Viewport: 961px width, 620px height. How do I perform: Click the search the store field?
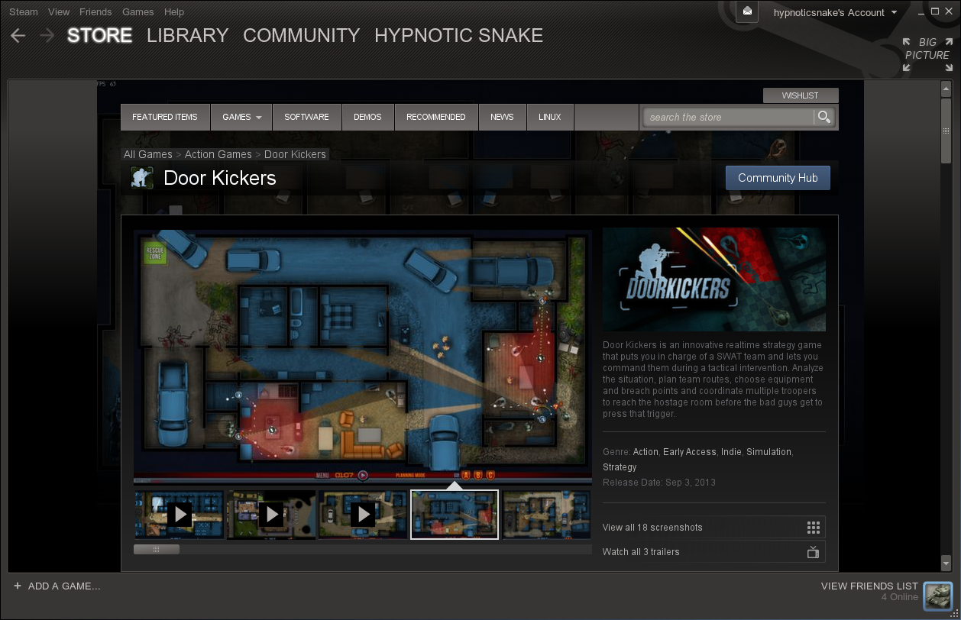tap(727, 117)
